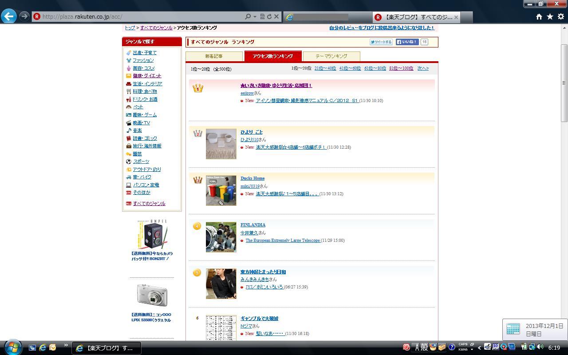Click the browser Back arrow button
The height and width of the screenshot is (355, 568).
pyautogui.click(x=9, y=16)
